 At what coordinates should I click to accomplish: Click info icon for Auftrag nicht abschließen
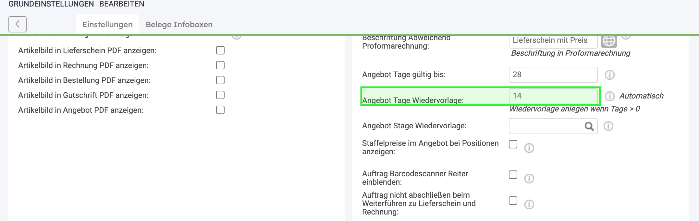point(529,204)
